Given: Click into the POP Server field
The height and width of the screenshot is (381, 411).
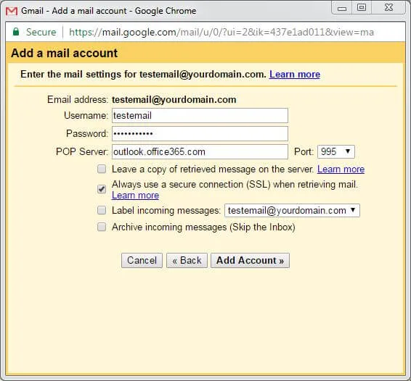Looking at the screenshot, I should point(200,151).
